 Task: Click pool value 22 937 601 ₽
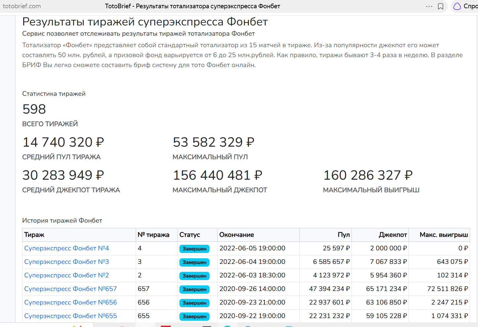tap(329, 302)
